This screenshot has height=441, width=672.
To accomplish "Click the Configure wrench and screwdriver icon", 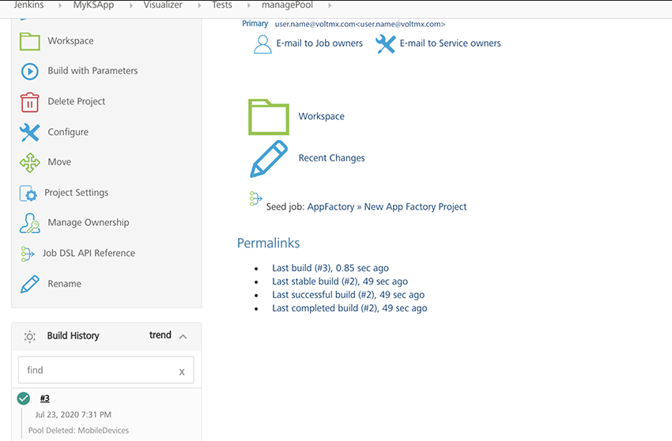I will [29, 133].
